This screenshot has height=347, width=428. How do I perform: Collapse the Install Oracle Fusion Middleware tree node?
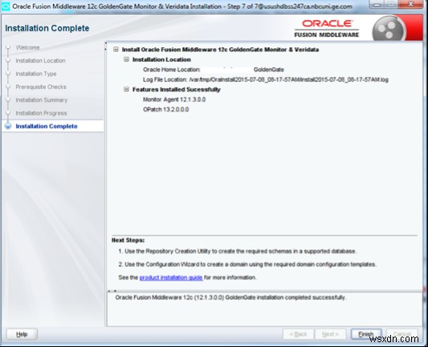click(116, 50)
